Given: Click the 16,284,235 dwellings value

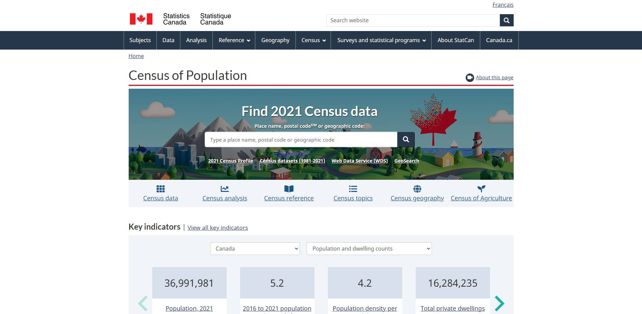Looking at the screenshot, I should pyautogui.click(x=453, y=283).
